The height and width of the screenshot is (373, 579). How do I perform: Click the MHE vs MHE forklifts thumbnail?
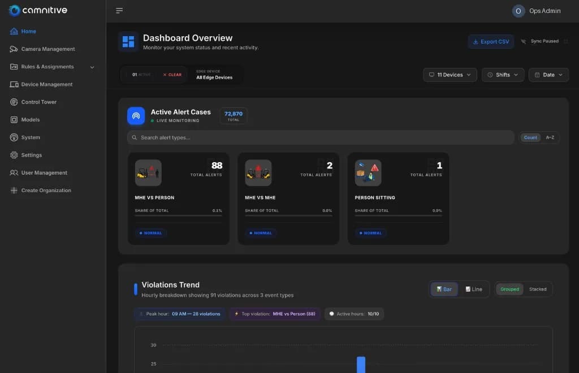(x=258, y=173)
